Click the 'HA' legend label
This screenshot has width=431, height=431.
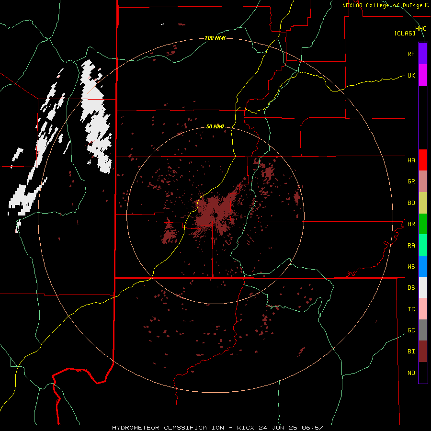pos(411,160)
